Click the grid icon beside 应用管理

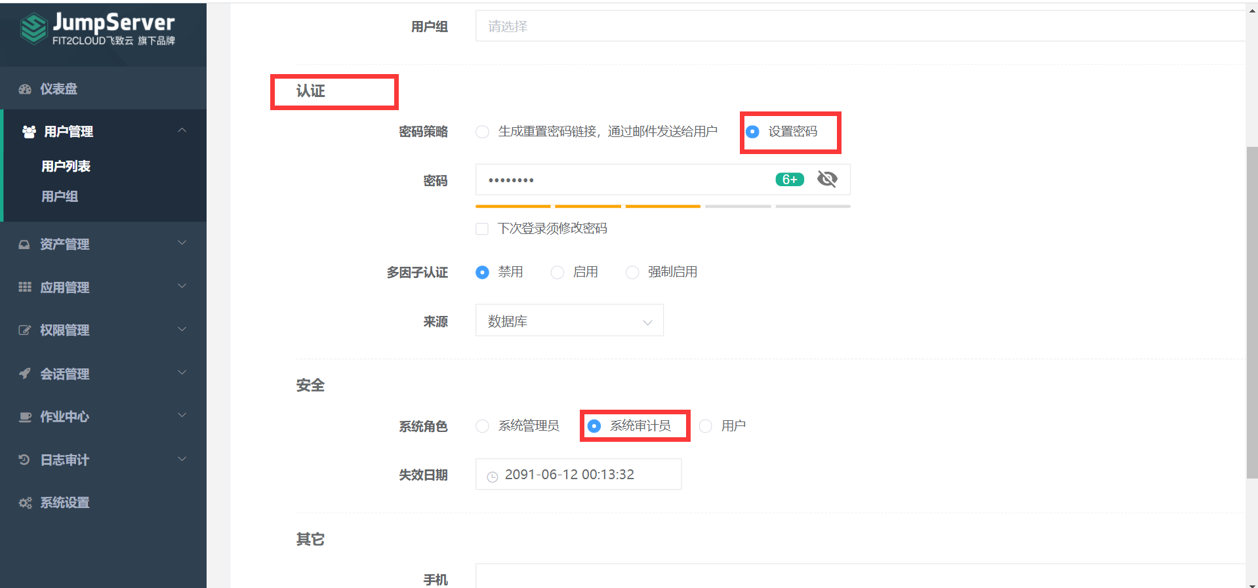(25, 287)
